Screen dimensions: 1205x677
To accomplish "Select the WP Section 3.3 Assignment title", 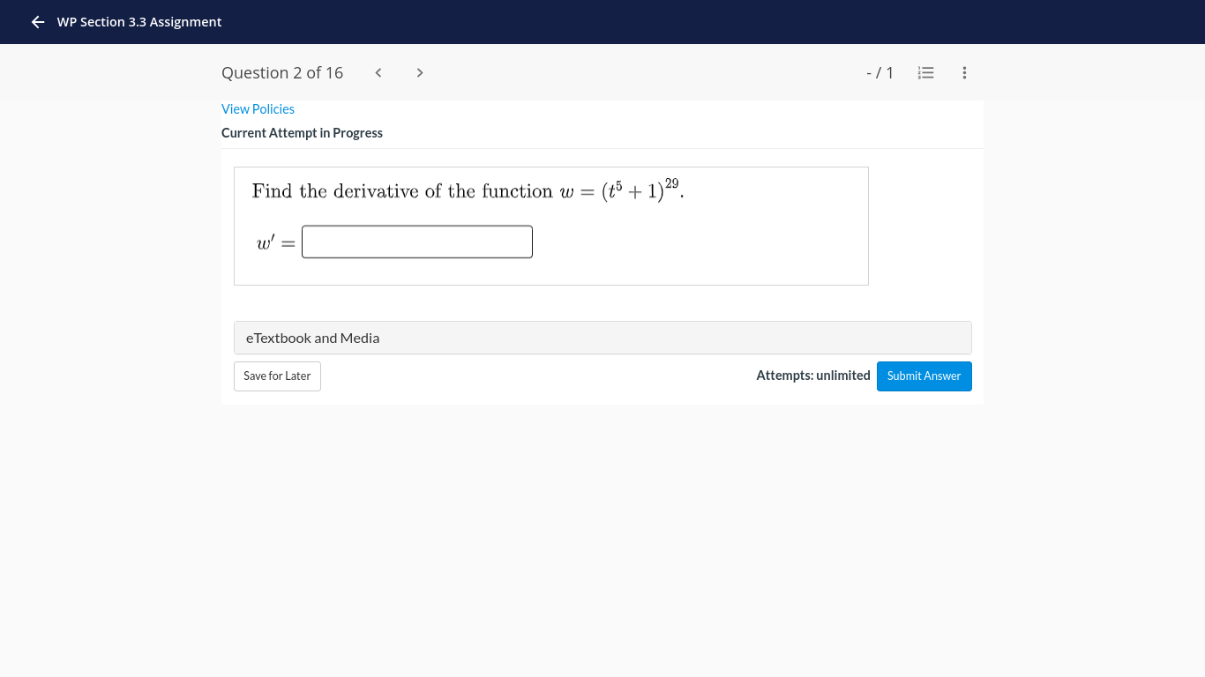I will coord(139,21).
